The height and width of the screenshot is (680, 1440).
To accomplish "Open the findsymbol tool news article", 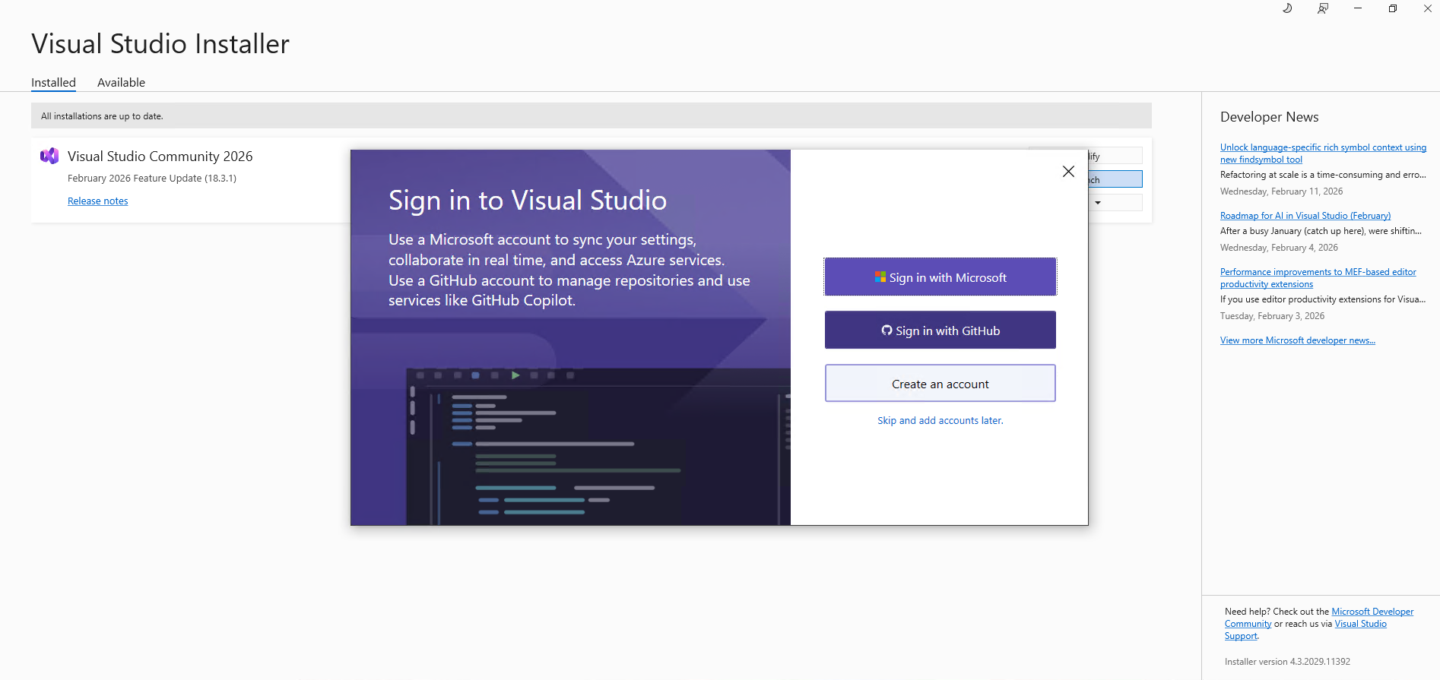I will (1323, 153).
